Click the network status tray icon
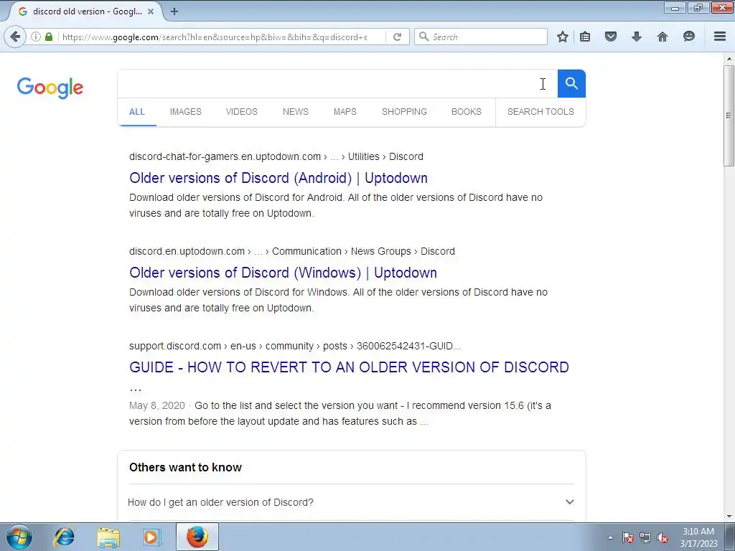The width and height of the screenshot is (735, 551). [x=645, y=537]
